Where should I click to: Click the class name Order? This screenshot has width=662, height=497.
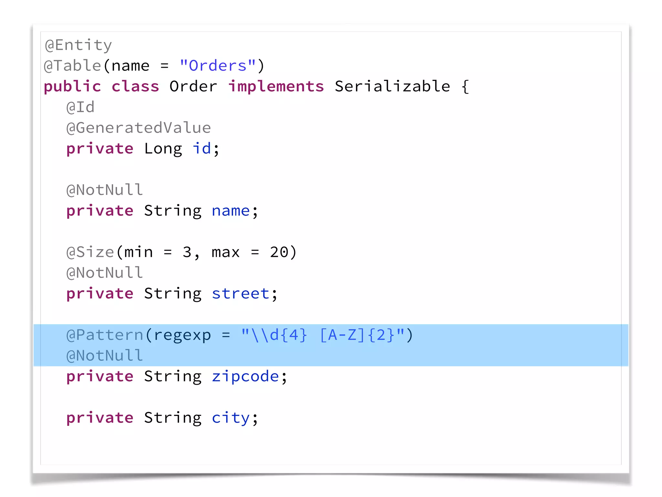(193, 86)
